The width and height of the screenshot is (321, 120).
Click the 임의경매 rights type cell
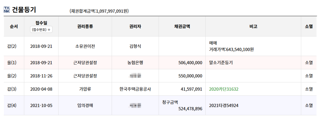click(85, 106)
